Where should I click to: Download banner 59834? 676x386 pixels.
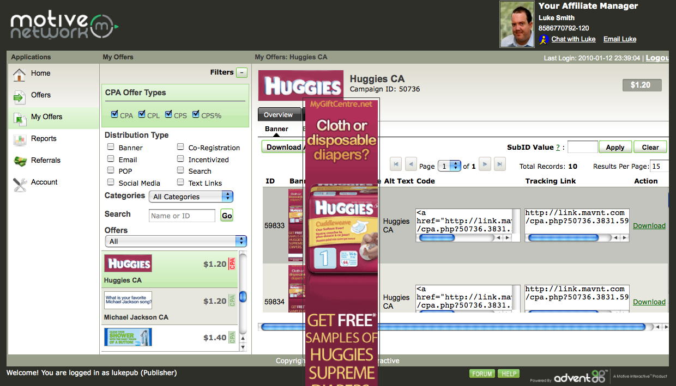(649, 302)
